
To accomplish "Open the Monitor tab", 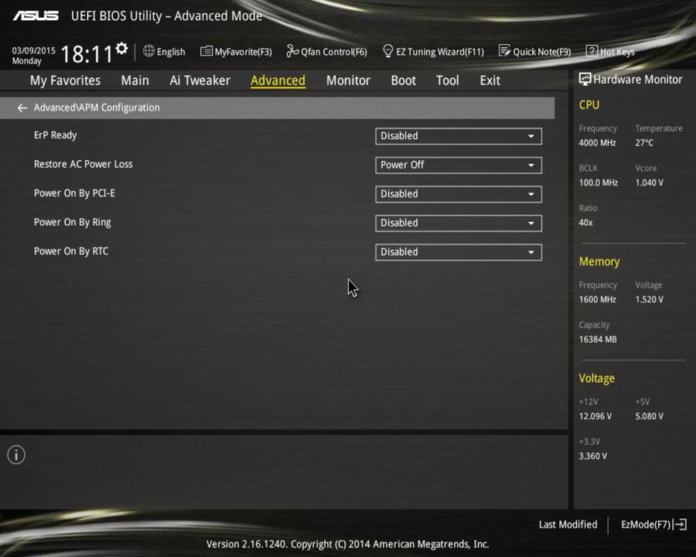I will (x=348, y=80).
